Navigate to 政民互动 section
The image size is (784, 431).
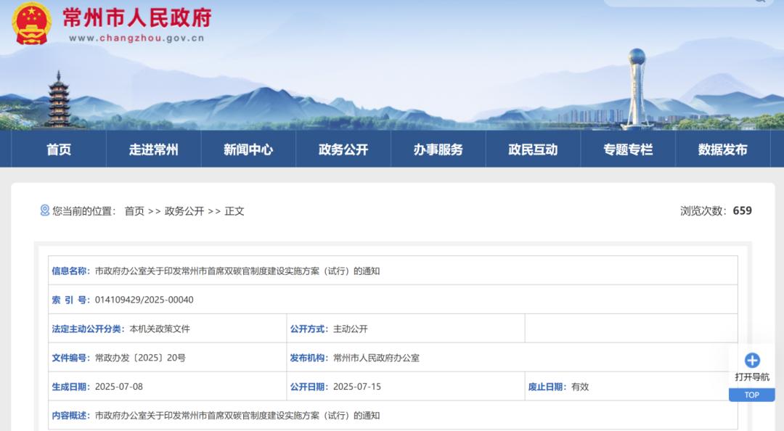(533, 149)
